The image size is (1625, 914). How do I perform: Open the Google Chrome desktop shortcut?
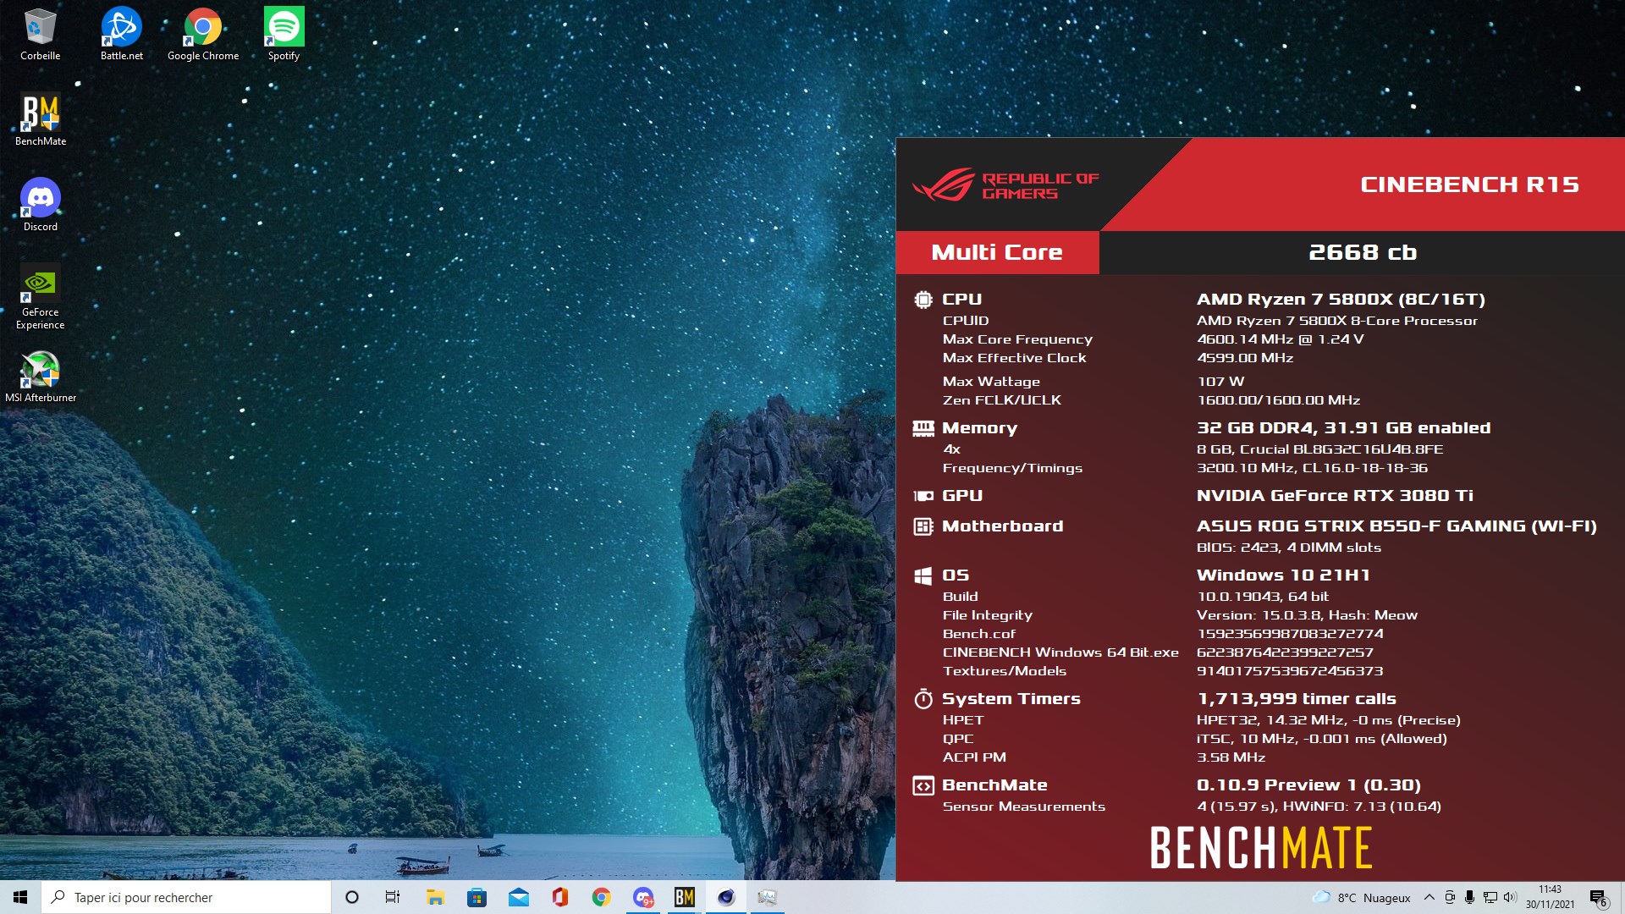(203, 35)
